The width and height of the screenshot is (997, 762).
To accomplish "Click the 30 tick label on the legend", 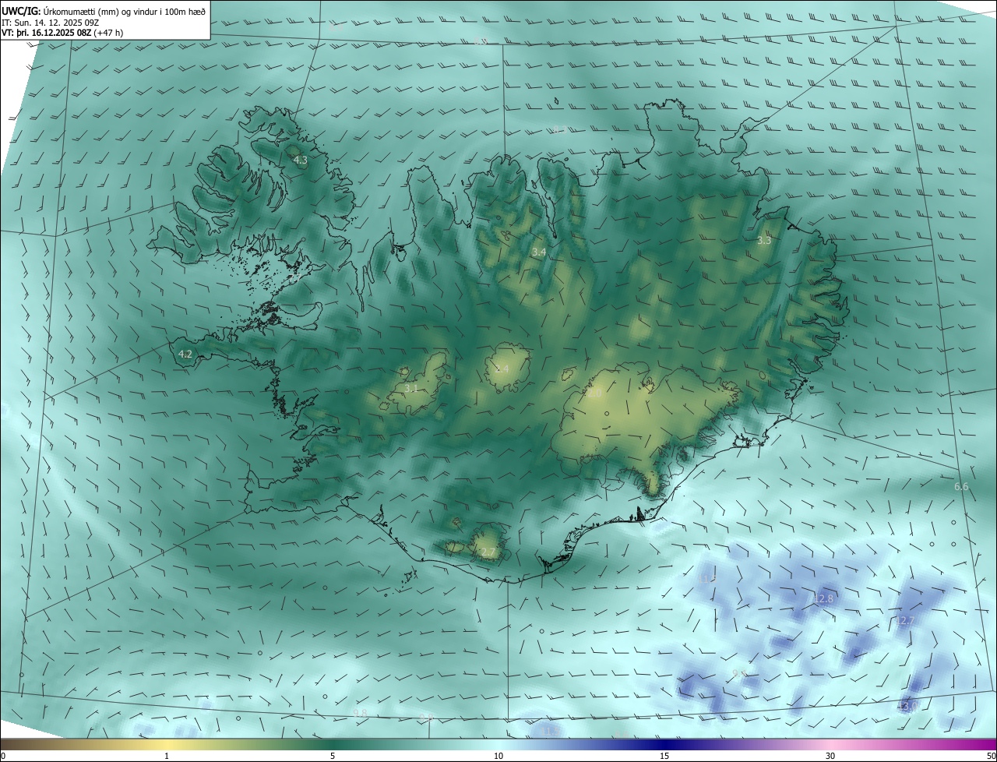I will (830, 756).
